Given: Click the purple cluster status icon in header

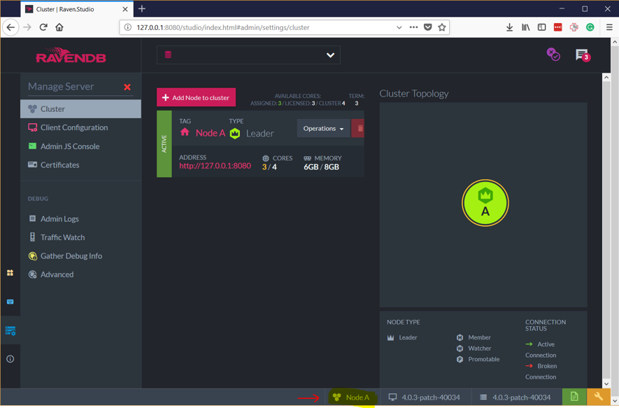Looking at the screenshot, I should (x=553, y=55).
